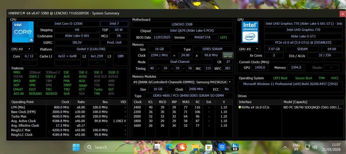Click the green NVMe drive status icon
Screen dimensions: 346x154
coord(240,107)
